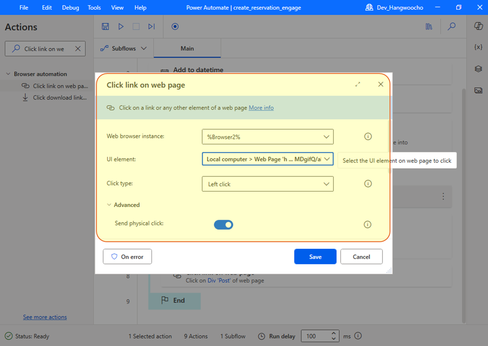Open the UI elements layers pane
The width and height of the screenshot is (488, 346).
[478, 69]
